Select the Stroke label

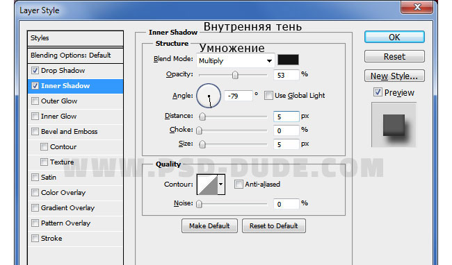[51, 238]
